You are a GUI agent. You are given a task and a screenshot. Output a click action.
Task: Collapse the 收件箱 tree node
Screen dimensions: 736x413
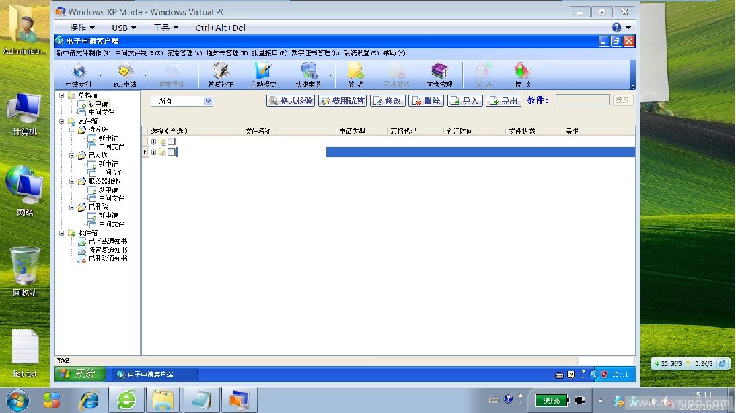62,233
